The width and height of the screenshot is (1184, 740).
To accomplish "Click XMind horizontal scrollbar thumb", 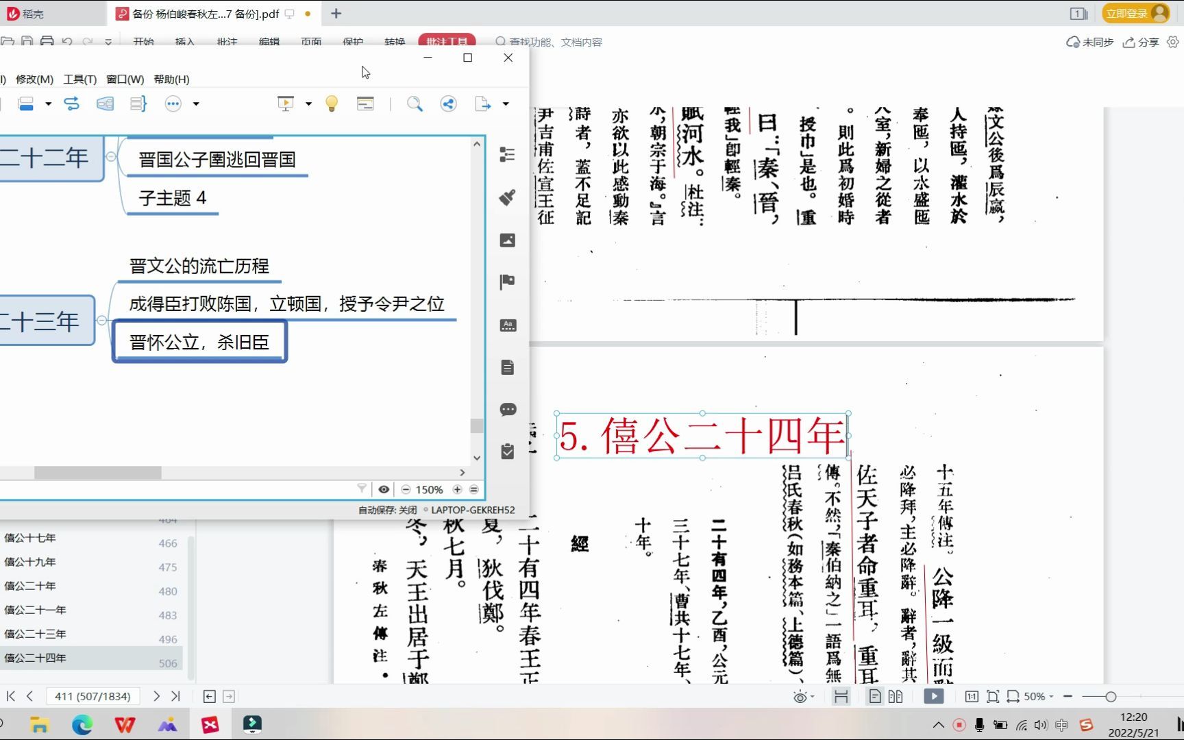I will coord(98,473).
